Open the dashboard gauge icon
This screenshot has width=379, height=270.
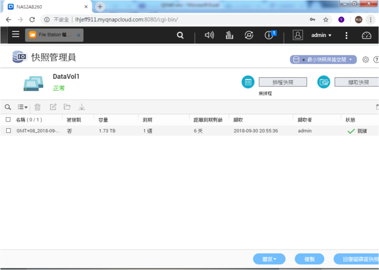coord(367,35)
